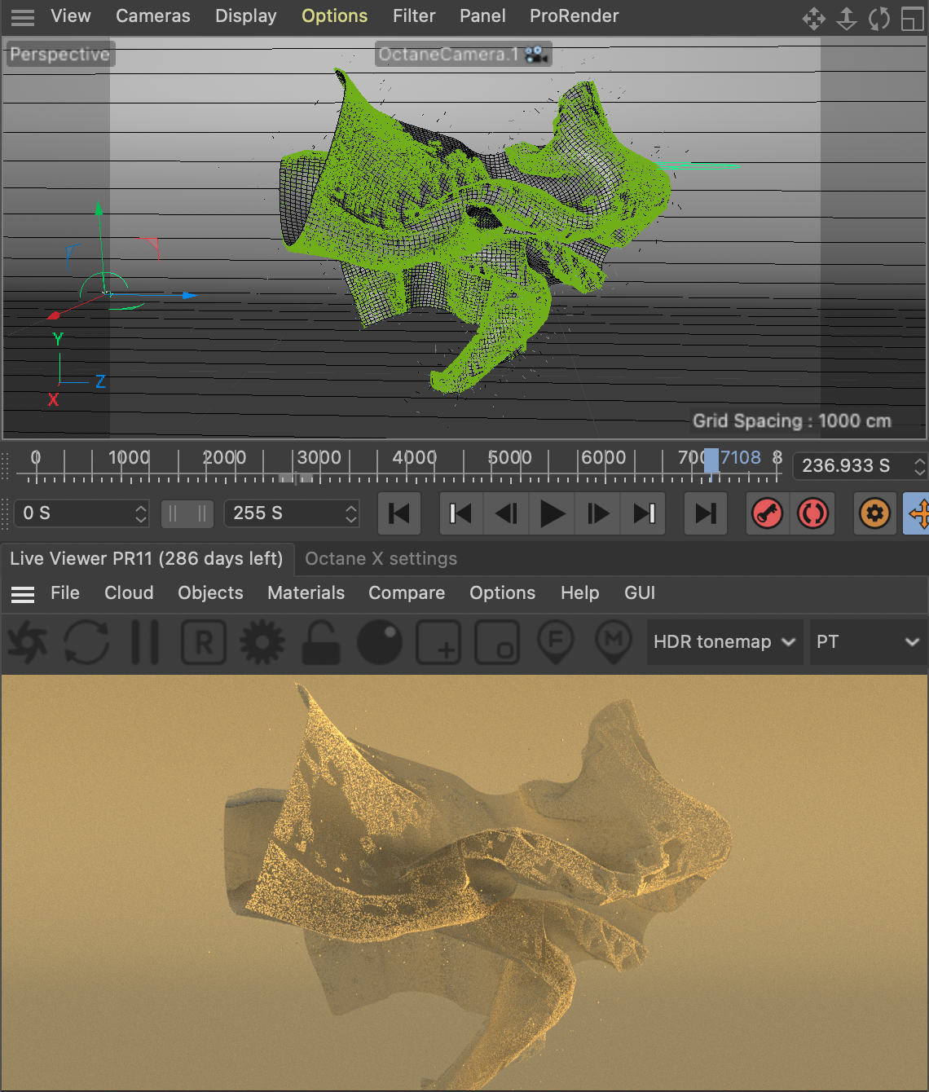The width and height of the screenshot is (929, 1092).
Task: Play the animation forwards
Action: click(x=553, y=513)
